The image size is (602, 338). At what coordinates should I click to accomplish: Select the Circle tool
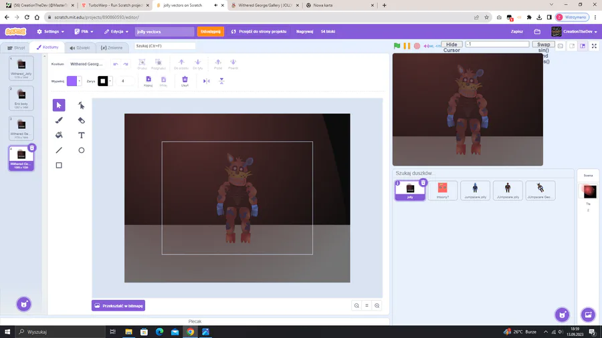tap(81, 150)
